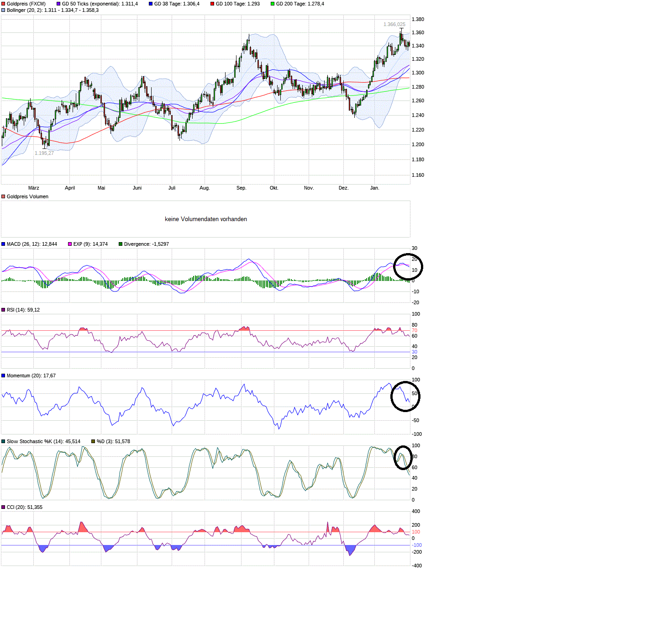Click 'keine Volumendaten vorhanden' message
Viewport: 662px width, 635px height.
[x=206, y=219]
